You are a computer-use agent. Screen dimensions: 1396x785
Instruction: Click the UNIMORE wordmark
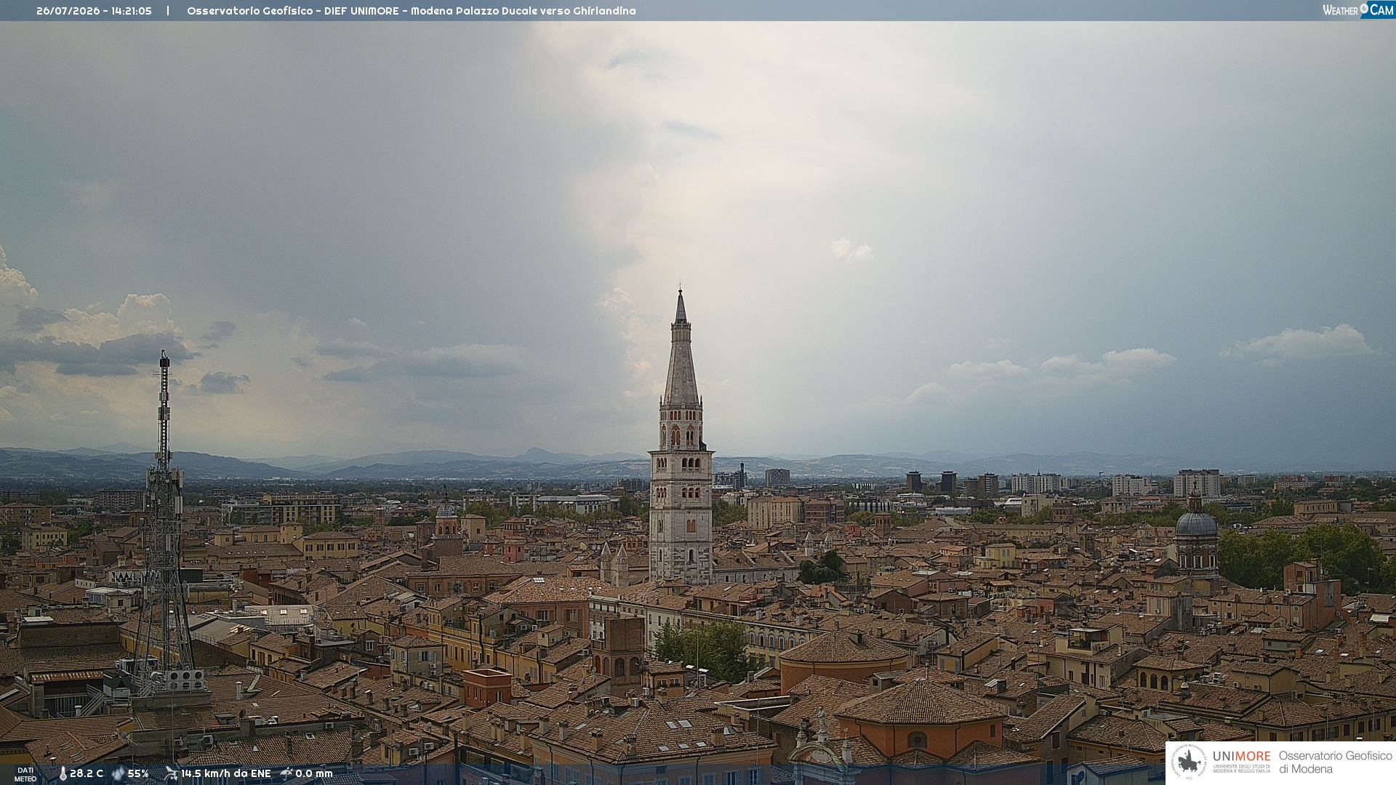point(1242,757)
